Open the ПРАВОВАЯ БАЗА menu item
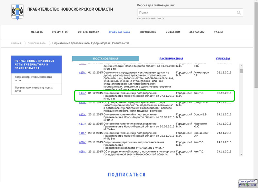The width and height of the screenshot is (258, 189). pos(119,32)
